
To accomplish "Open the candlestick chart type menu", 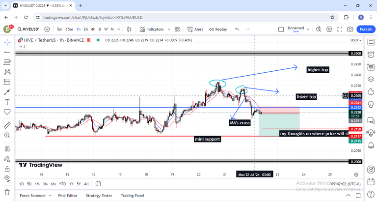I will click(129, 29).
